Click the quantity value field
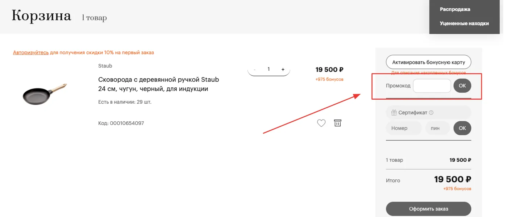 click(x=268, y=69)
